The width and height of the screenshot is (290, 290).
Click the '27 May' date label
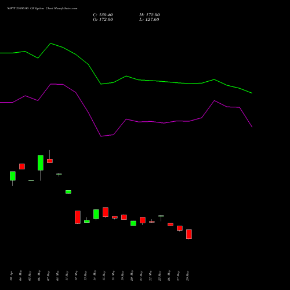click(x=179, y=275)
